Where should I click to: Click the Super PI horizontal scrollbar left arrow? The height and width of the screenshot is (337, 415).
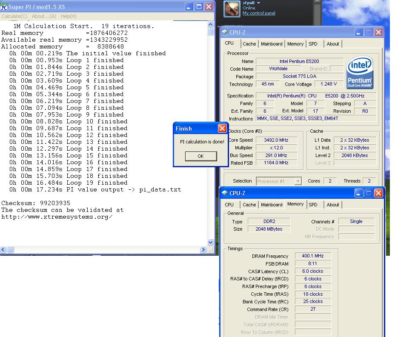[3, 249]
